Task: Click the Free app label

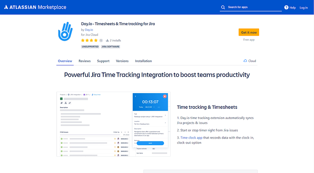Action: coord(249,40)
